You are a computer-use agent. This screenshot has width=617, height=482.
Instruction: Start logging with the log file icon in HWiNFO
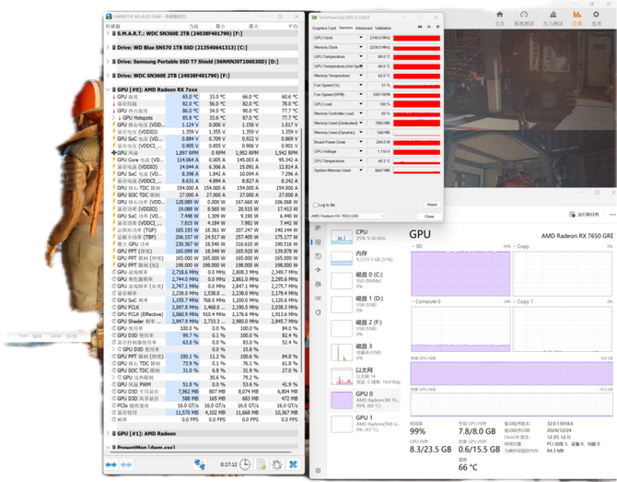[x=262, y=464]
